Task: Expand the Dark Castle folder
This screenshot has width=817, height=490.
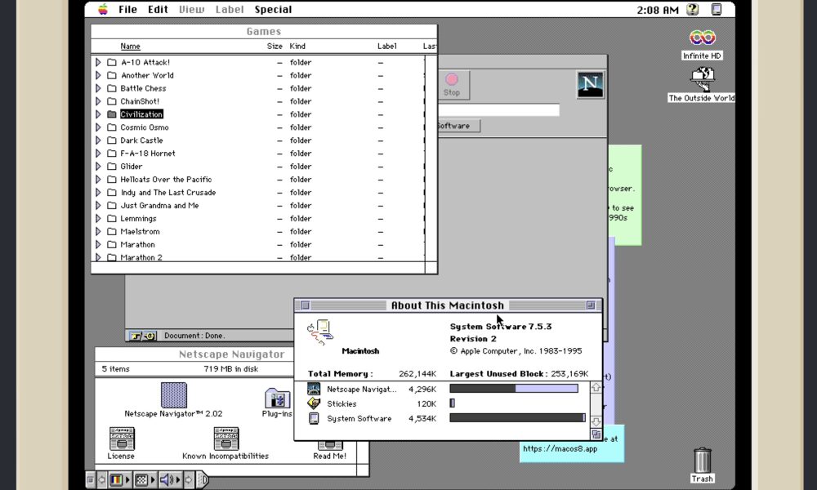Action: pos(98,140)
